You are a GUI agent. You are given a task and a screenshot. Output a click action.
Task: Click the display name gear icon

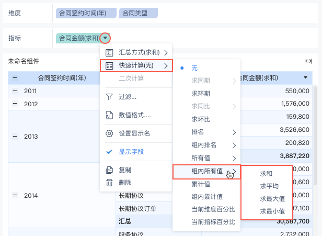[x=109, y=133]
